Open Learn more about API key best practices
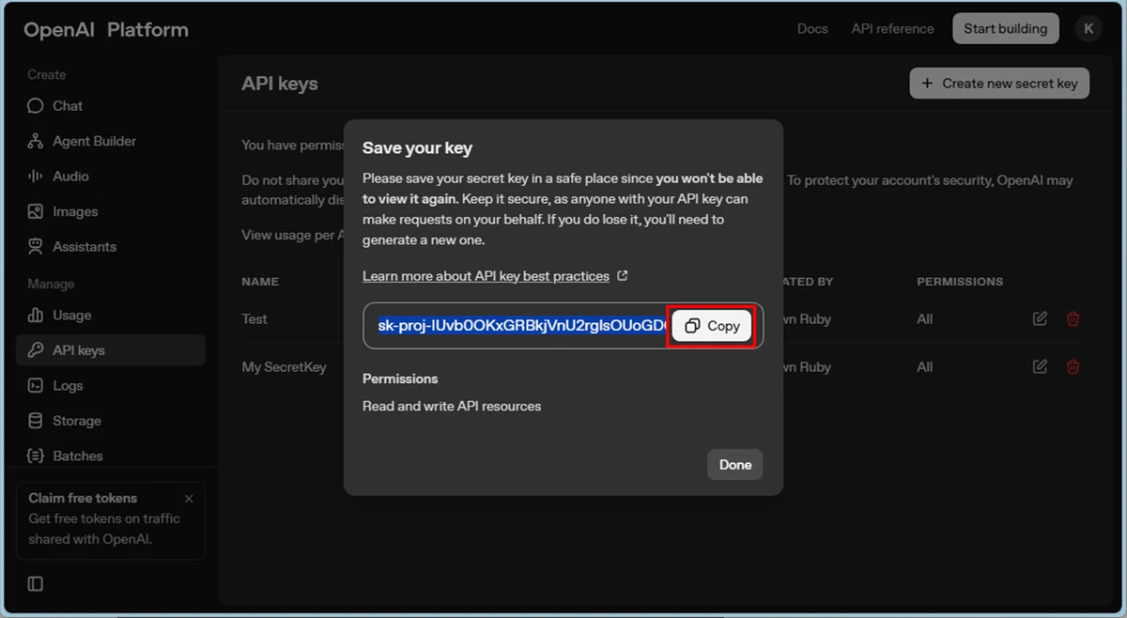The image size is (1127, 618). pyautogui.click(x=486, y=276)
